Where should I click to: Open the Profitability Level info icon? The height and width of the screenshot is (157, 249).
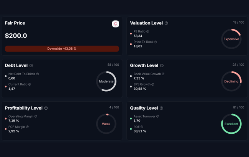pyautogui.click(x=46, y=108)
